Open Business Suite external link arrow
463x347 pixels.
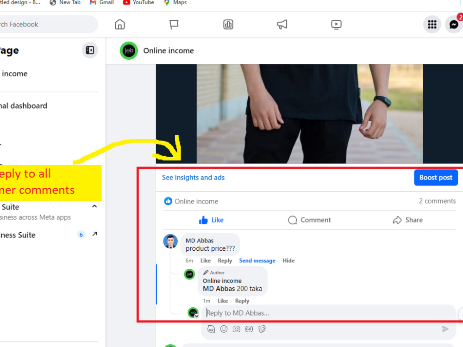[94, 234]
